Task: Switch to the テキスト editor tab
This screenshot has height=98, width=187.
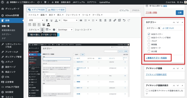Action: (136, 10)
